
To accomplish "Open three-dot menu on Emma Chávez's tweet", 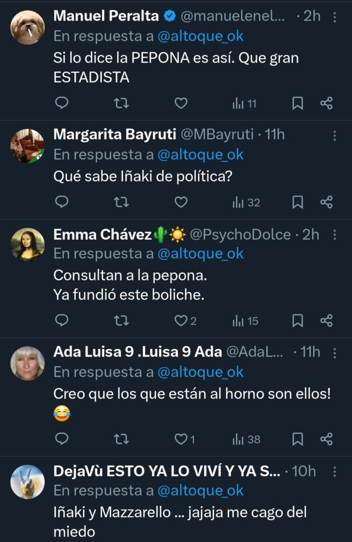I will point(335,235).
